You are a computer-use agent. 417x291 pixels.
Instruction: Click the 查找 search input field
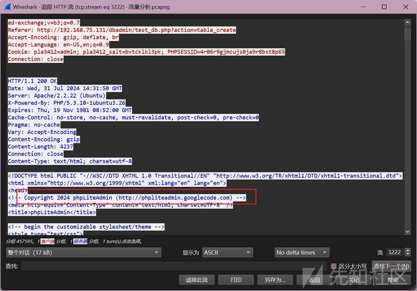point(174,266)
